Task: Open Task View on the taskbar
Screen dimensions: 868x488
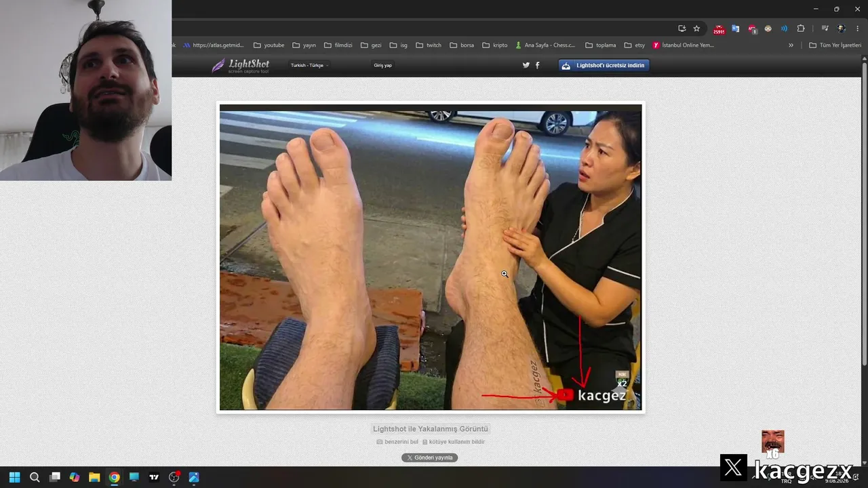Action: coord(54,477)
